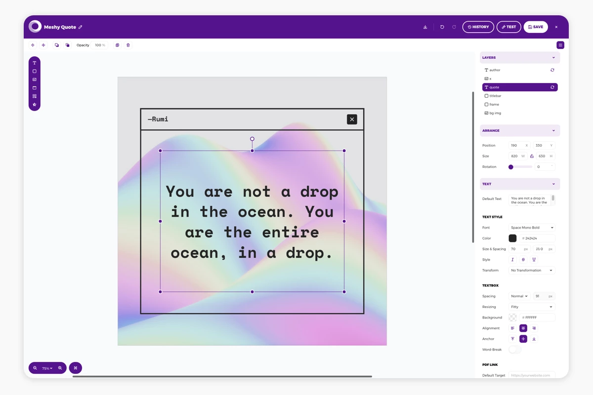Click the font size field
The height and width of the screenshot is (395, 593).
point(519,249)
